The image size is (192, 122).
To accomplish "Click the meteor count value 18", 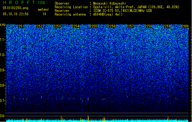I will tap(44, 14).
